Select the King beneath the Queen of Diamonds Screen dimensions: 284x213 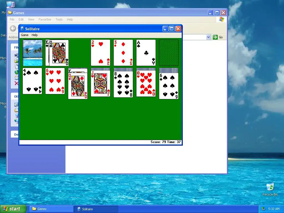pyautogui.click(x=78, y=71)
